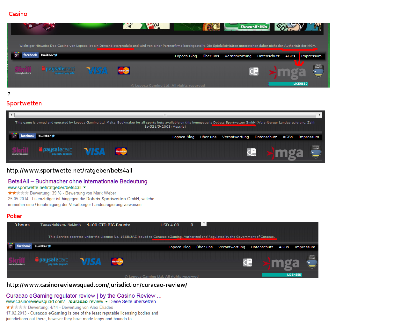Viewport: 408px width, 326px height.
Task: Select the Skrill moneybookers logo in the Casino footer
Action: [23, 70]
